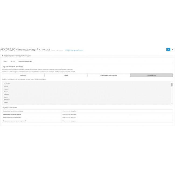Click the Дополнения breadcrumb link
The image size is (175, 175).
coord(60,50)
